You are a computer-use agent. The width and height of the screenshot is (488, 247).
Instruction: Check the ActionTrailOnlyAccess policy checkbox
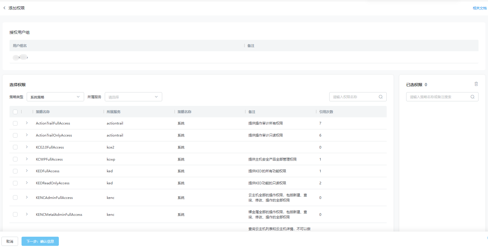point(15,135)
